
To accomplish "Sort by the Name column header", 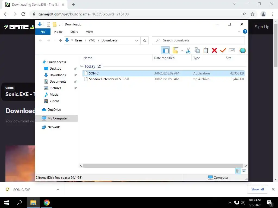I will point(88,58).
